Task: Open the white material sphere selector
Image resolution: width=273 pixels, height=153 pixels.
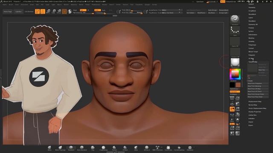Action: tap(235, 63)
